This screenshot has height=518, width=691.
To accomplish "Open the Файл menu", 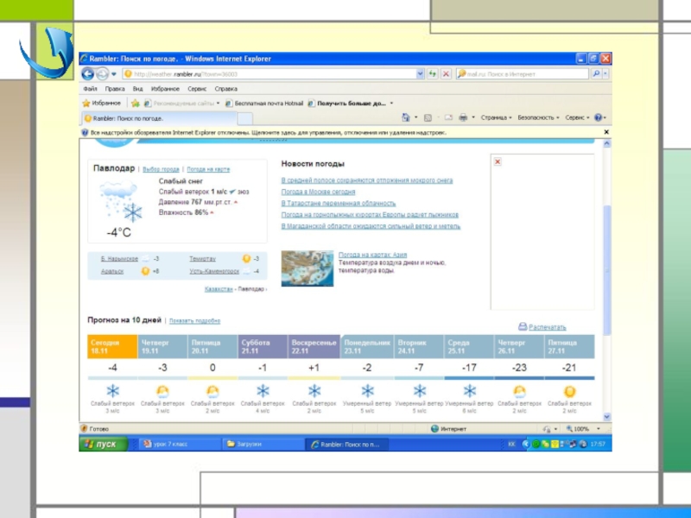I will 91,89.
